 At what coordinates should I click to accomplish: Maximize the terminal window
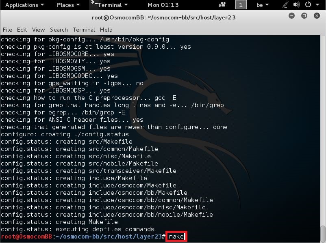pyautogui.click(x=304, y=15)
